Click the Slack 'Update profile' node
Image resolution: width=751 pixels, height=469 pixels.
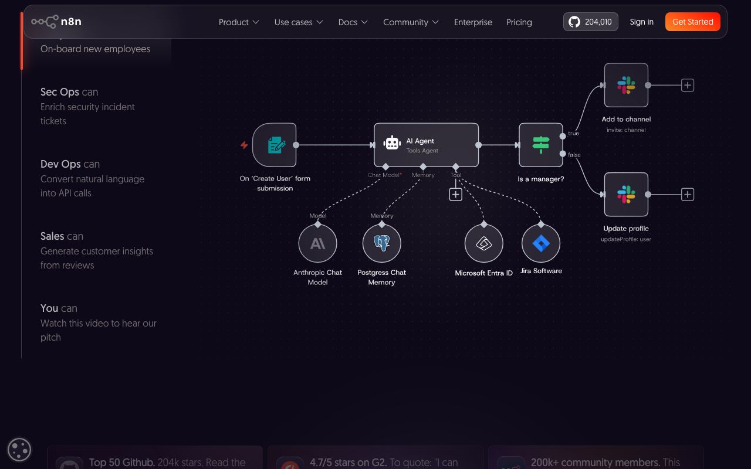point(626,195)
